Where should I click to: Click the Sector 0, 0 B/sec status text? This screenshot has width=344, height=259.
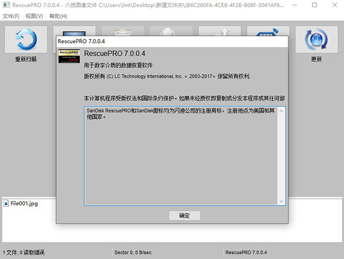(133, 253)
